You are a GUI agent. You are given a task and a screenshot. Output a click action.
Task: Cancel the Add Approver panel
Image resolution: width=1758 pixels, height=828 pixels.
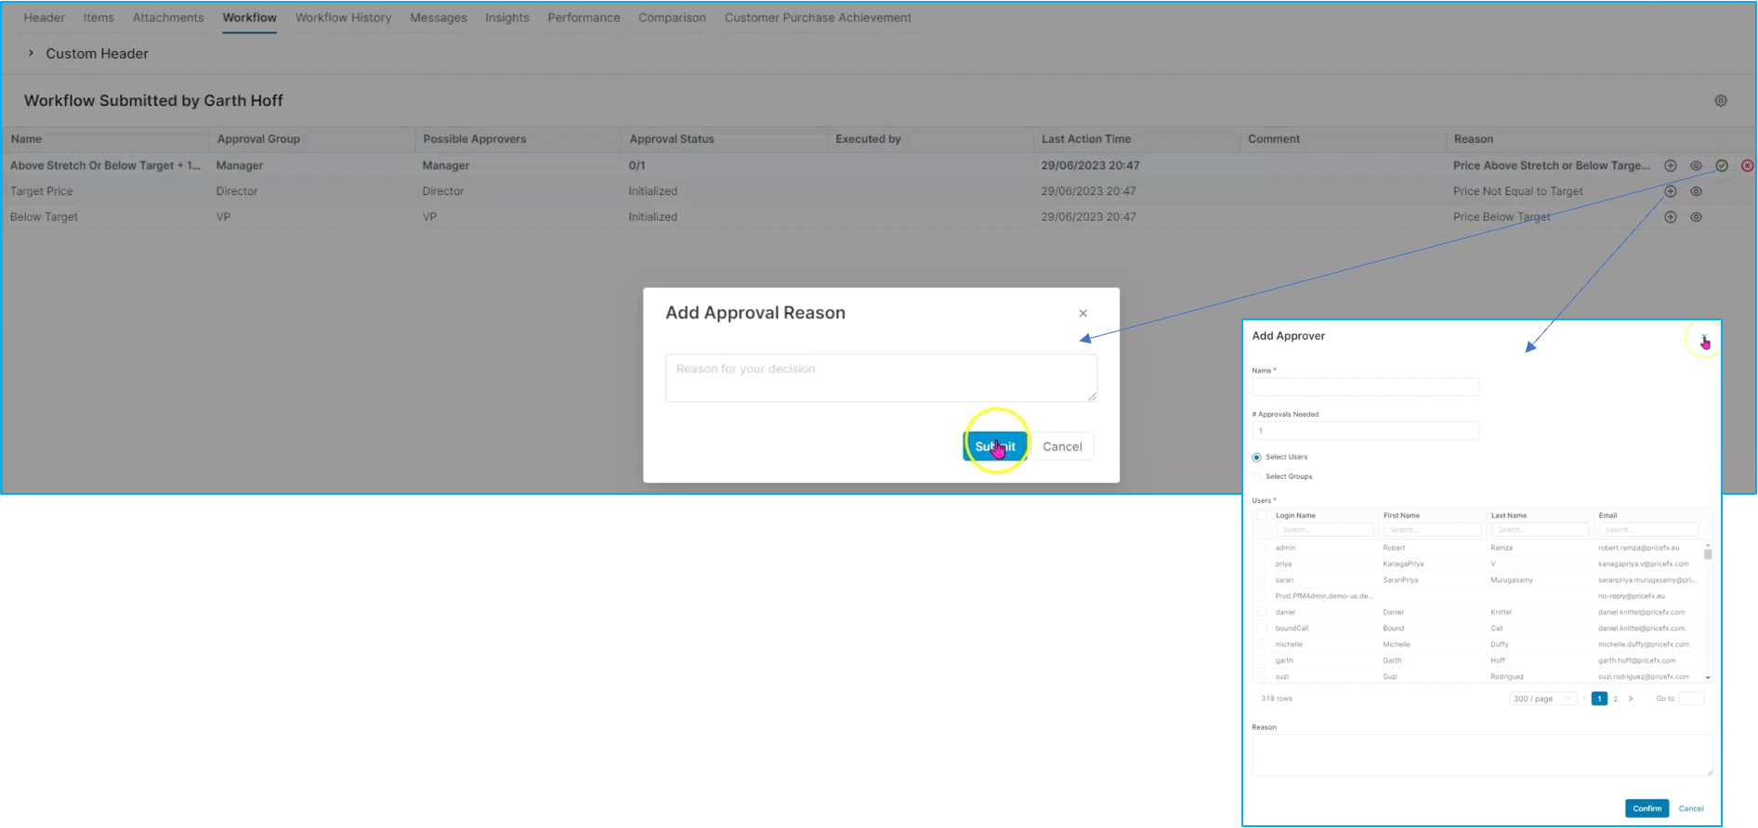click(1691, 809)
